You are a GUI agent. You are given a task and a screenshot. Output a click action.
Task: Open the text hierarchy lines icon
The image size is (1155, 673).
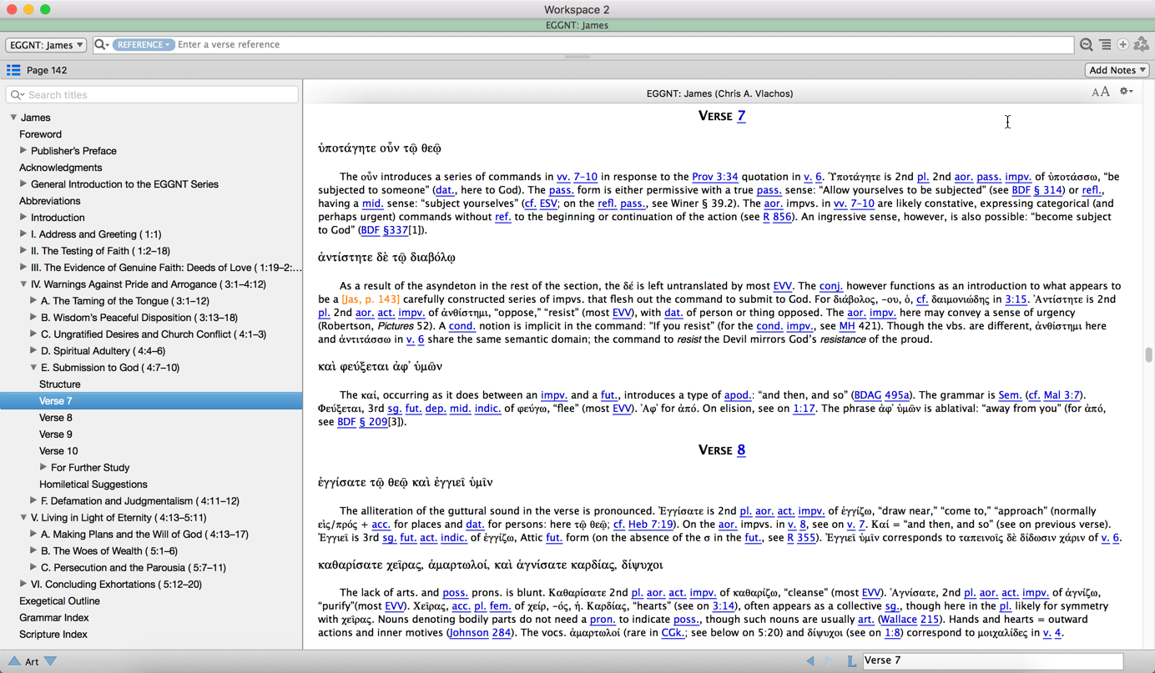pos(1105,45)
